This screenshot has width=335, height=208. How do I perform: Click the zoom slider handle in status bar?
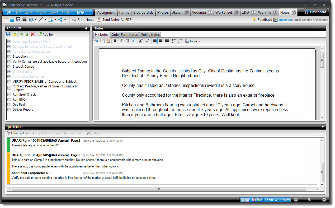tap(309, 200)
